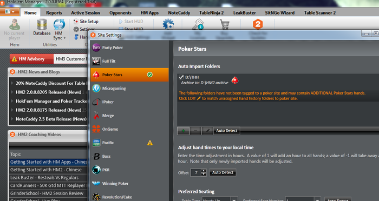The height and width of the screenshot is (201, 379).
Task: Select Microgaming in the site list
Action: coord(129,88)
